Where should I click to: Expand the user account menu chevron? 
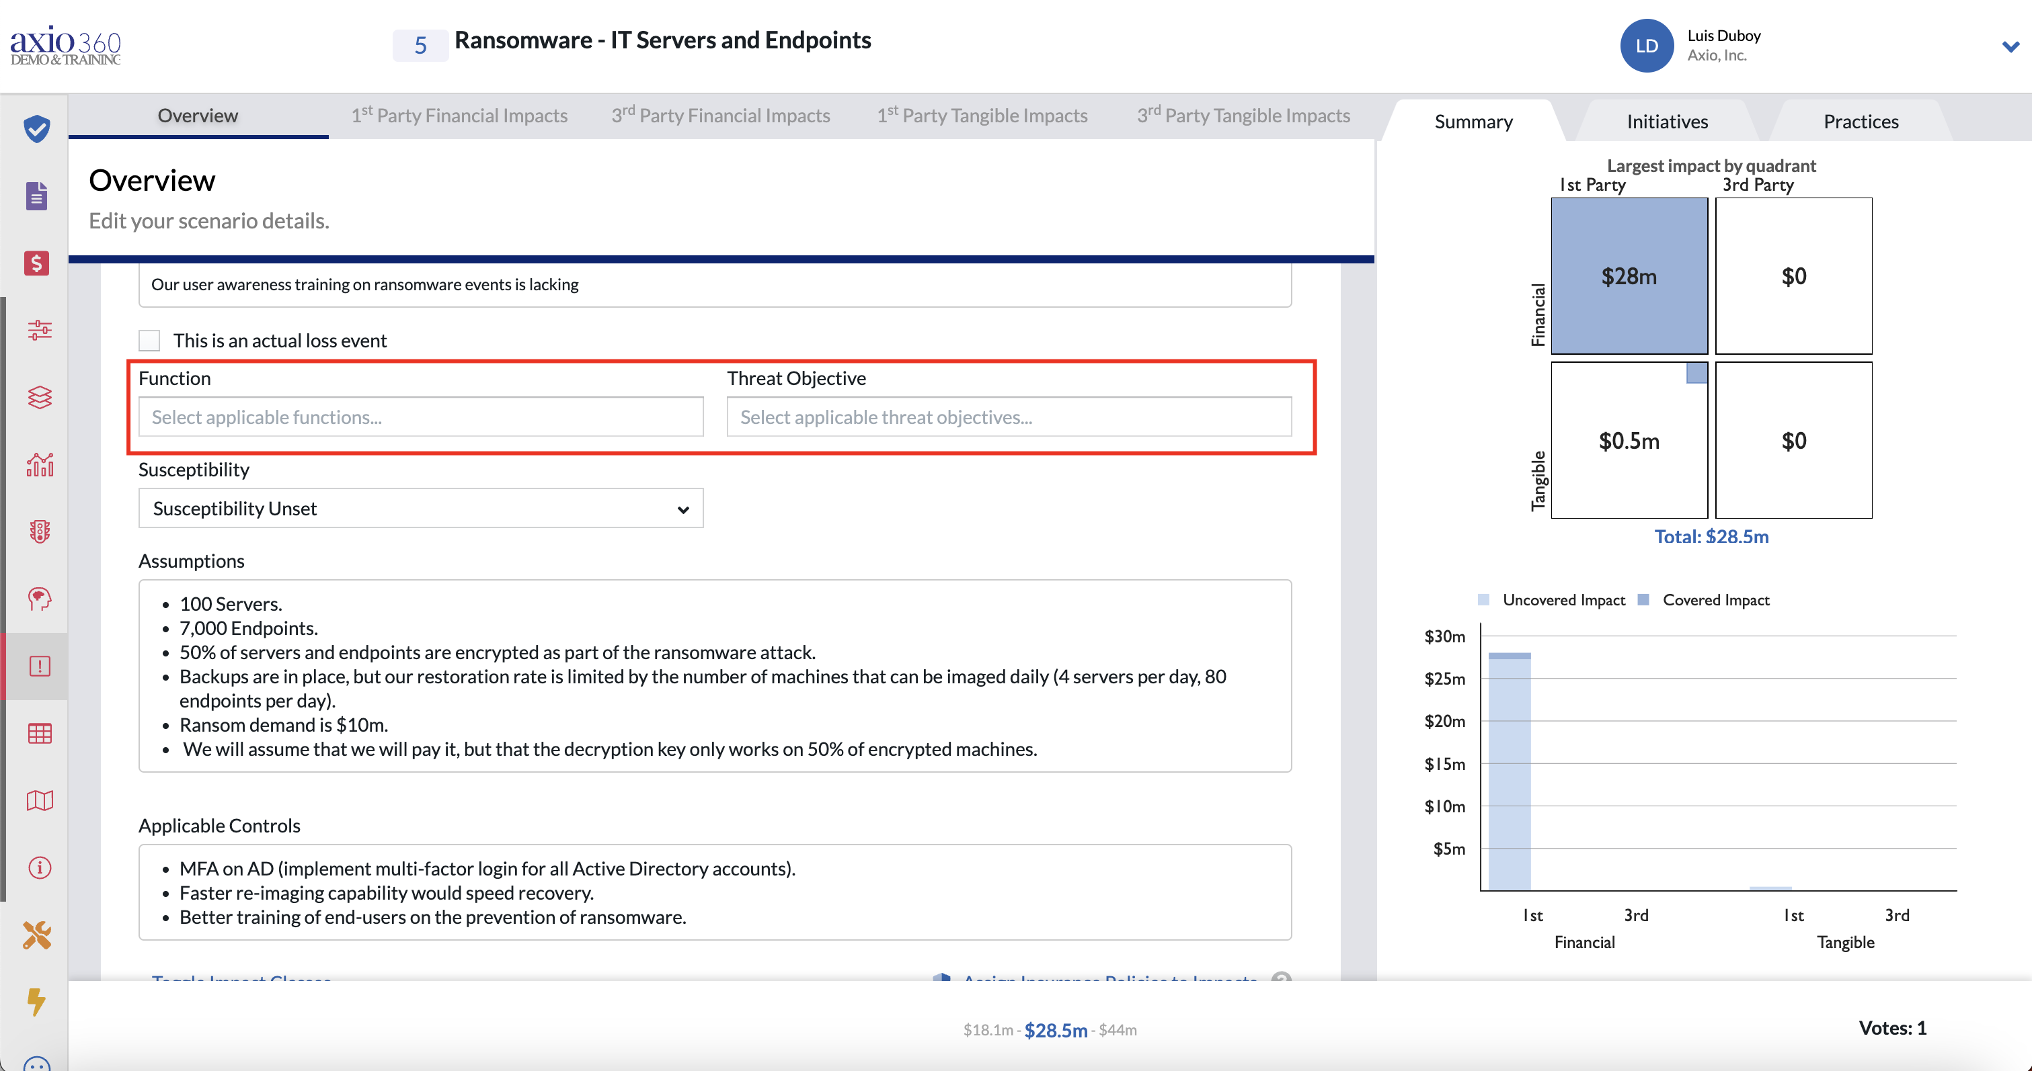tap(2010, 46)
